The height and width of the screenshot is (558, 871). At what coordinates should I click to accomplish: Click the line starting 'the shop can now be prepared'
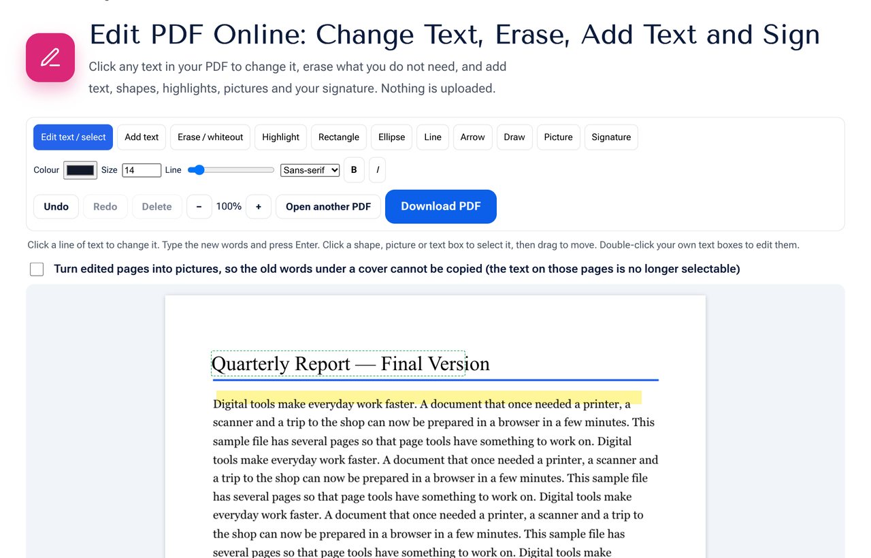point(419,534)
